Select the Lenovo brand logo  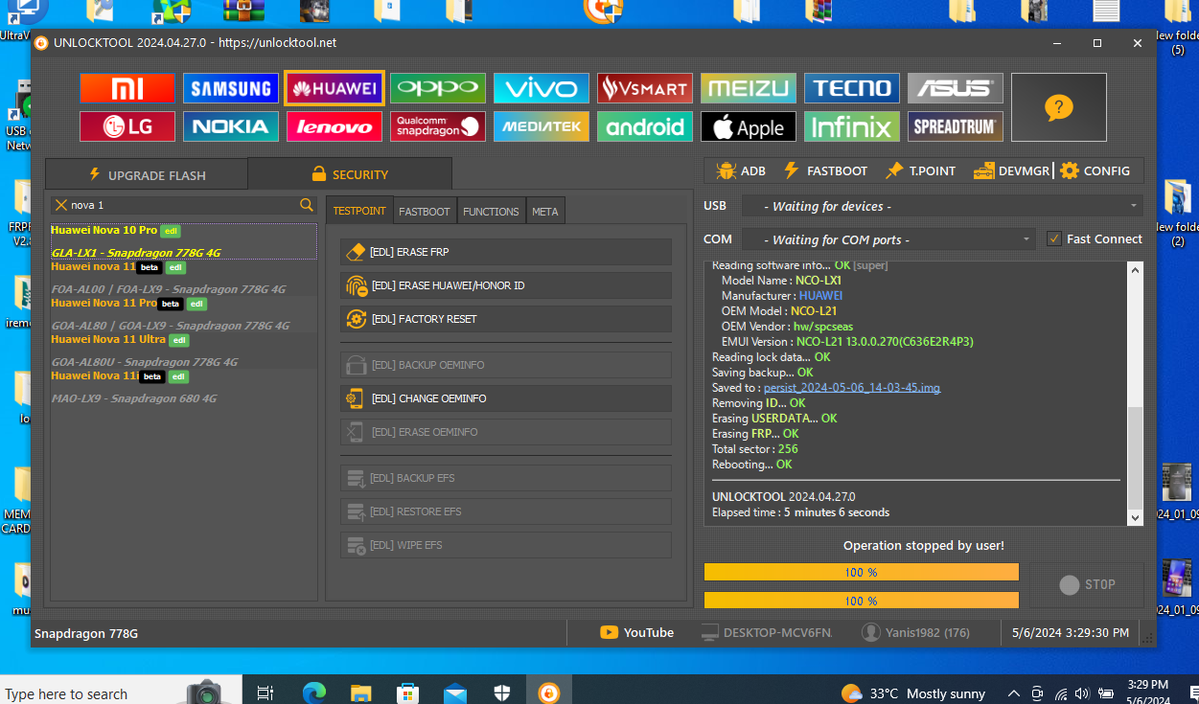pyautogui.click(x=334, y=126)
